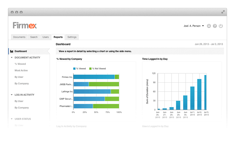This screenshot has width=235, height=141.
Task: Open the Joel A. Person user dropdown
Action: click(194, 26)
